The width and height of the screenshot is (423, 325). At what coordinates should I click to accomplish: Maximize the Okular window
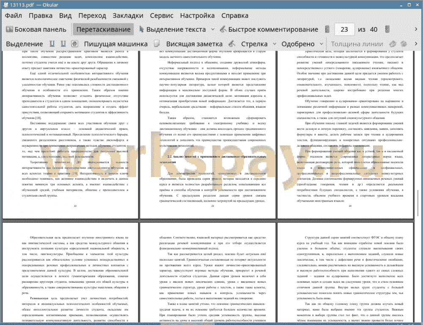pos(409,5)
